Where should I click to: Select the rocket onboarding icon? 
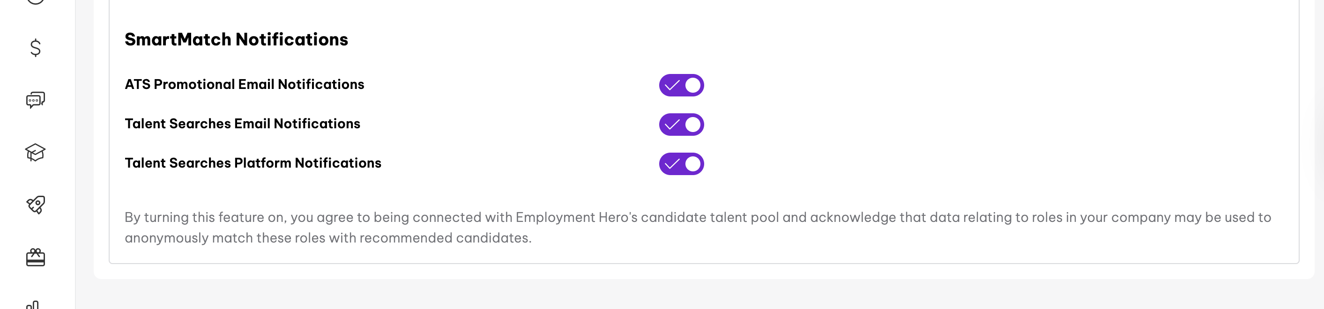click(35, 205)
